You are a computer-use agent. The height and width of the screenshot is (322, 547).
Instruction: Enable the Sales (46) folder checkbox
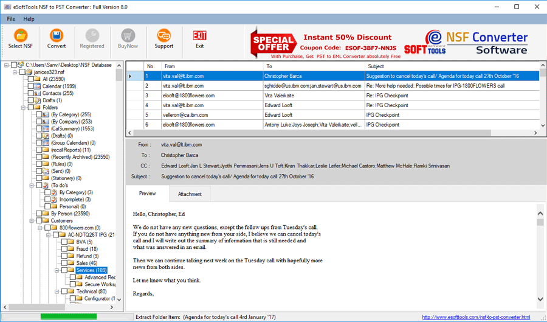[64, 264]
